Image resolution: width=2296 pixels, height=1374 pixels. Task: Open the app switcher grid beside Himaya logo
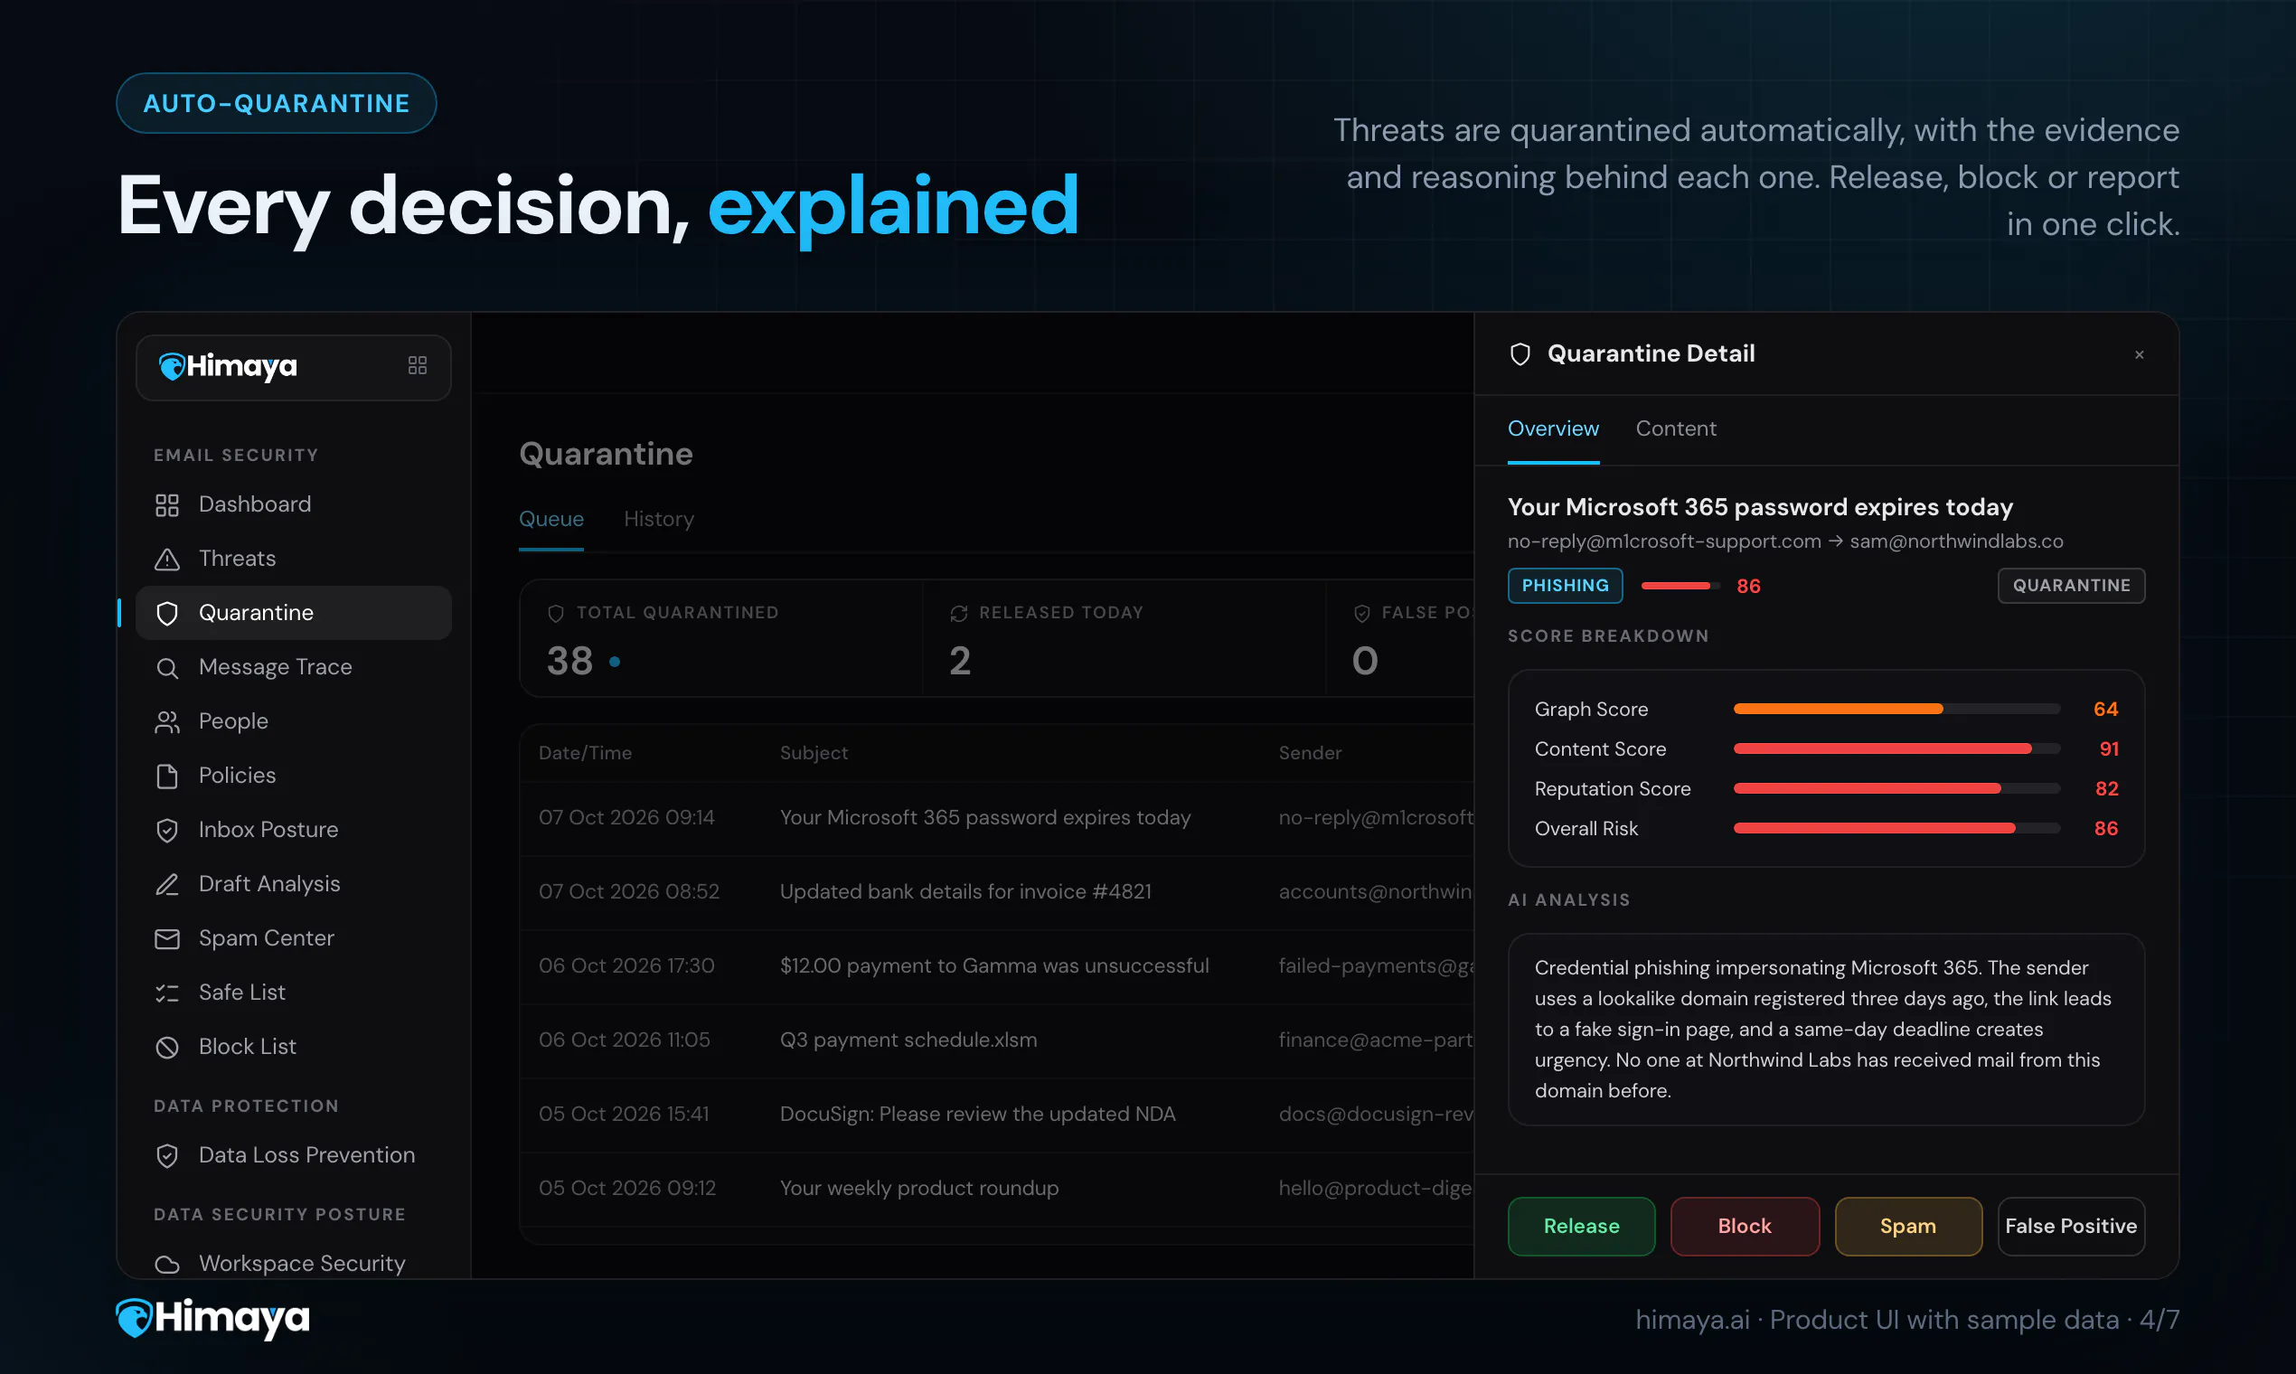(x=418, y=366)
